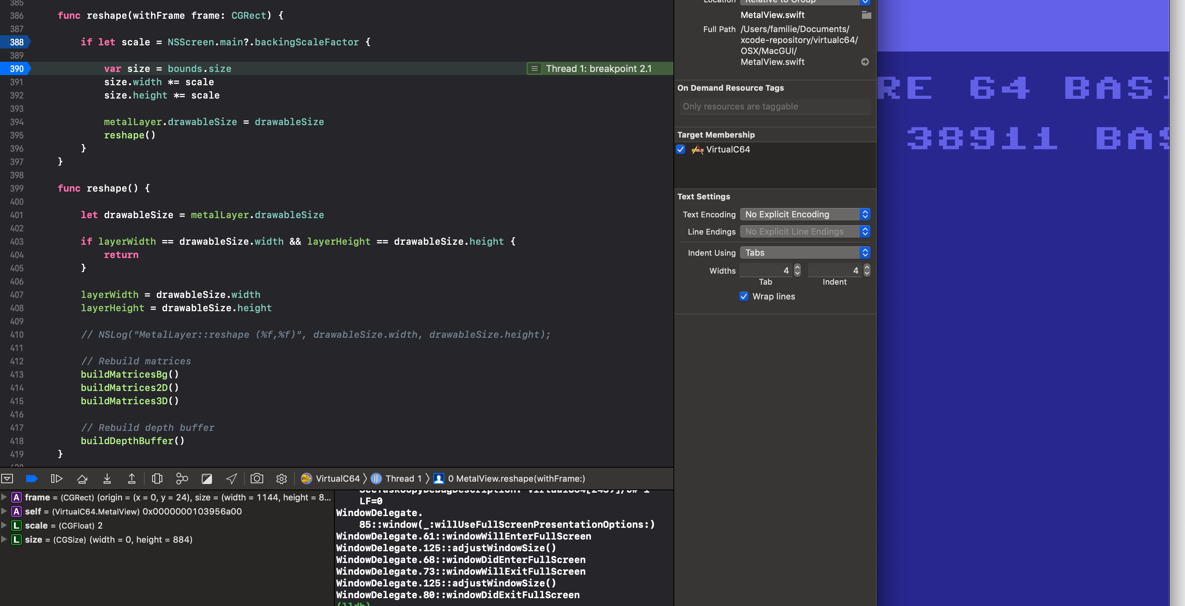Toggle the breakpoint on line 388

(16, 42)
